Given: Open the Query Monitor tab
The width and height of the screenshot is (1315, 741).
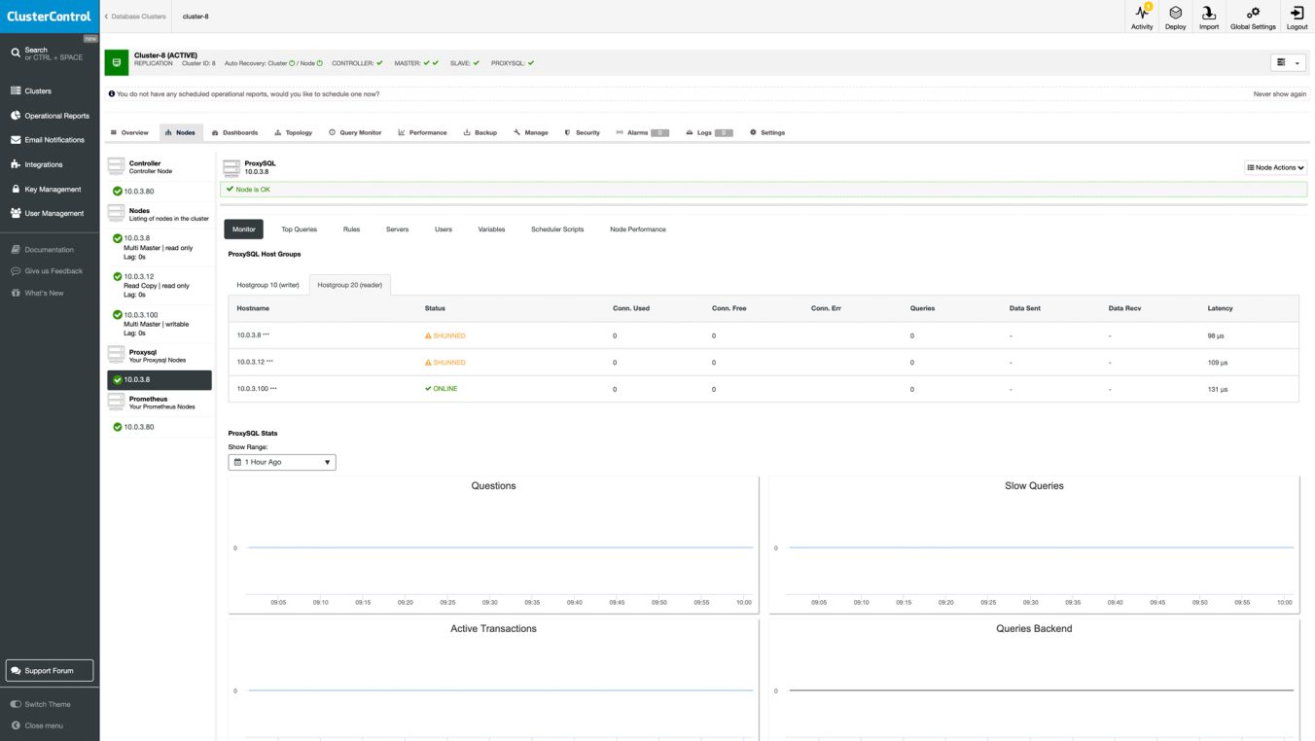Looking at the screenshot, I should point(355,132).
